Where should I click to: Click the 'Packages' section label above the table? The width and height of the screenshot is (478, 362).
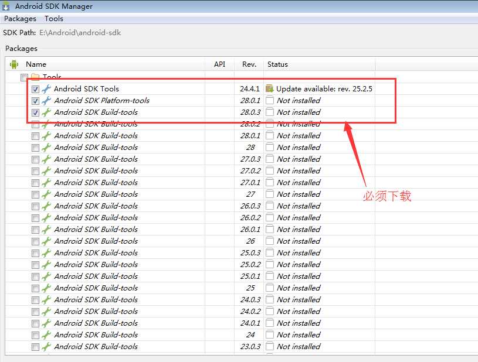pyautogui.click(x=21, y=49)
